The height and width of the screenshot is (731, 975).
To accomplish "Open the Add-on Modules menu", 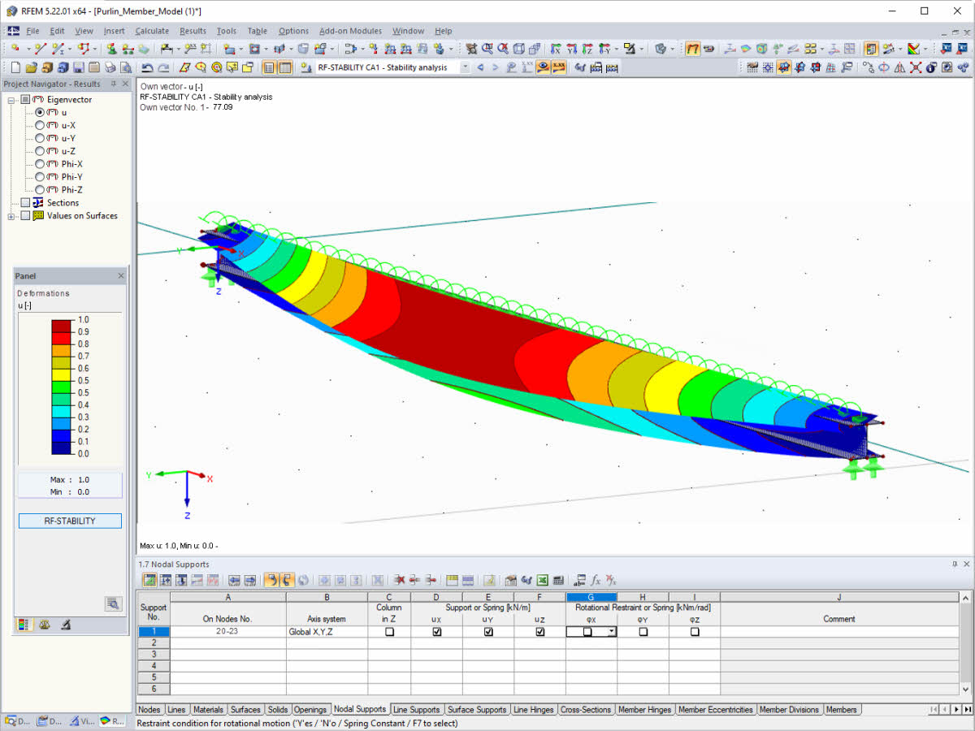I will click(x=350, y=31).
